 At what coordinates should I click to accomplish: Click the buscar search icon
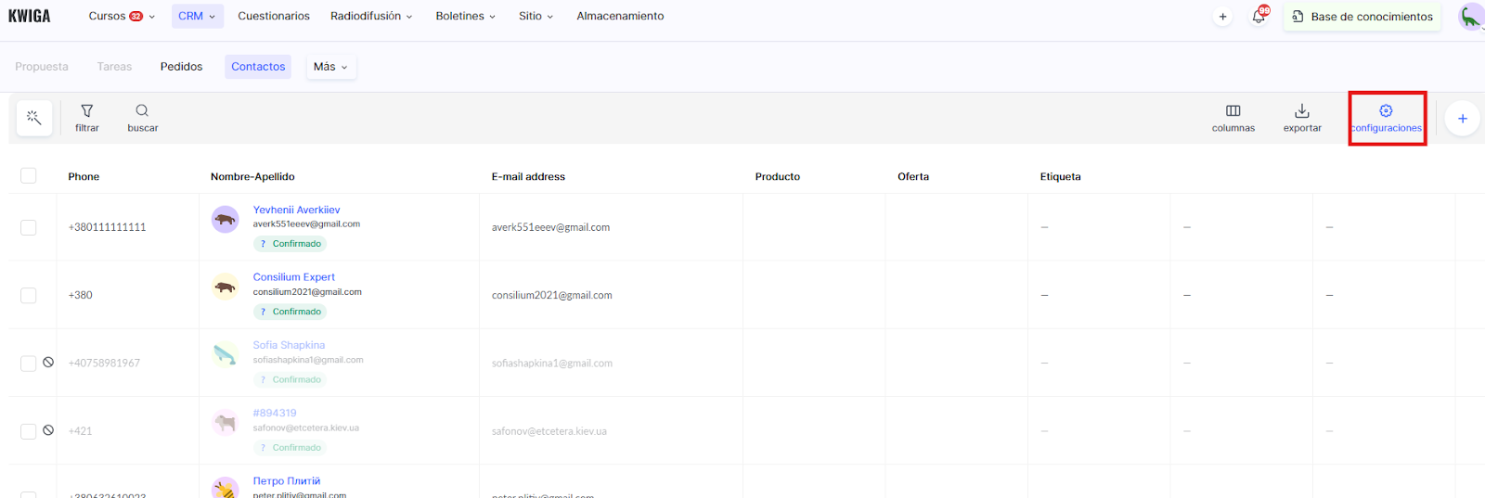point(142,118)
